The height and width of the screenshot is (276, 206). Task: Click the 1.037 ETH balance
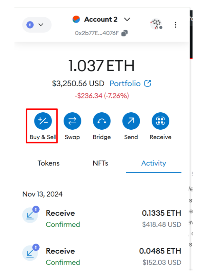pos(101,66)
